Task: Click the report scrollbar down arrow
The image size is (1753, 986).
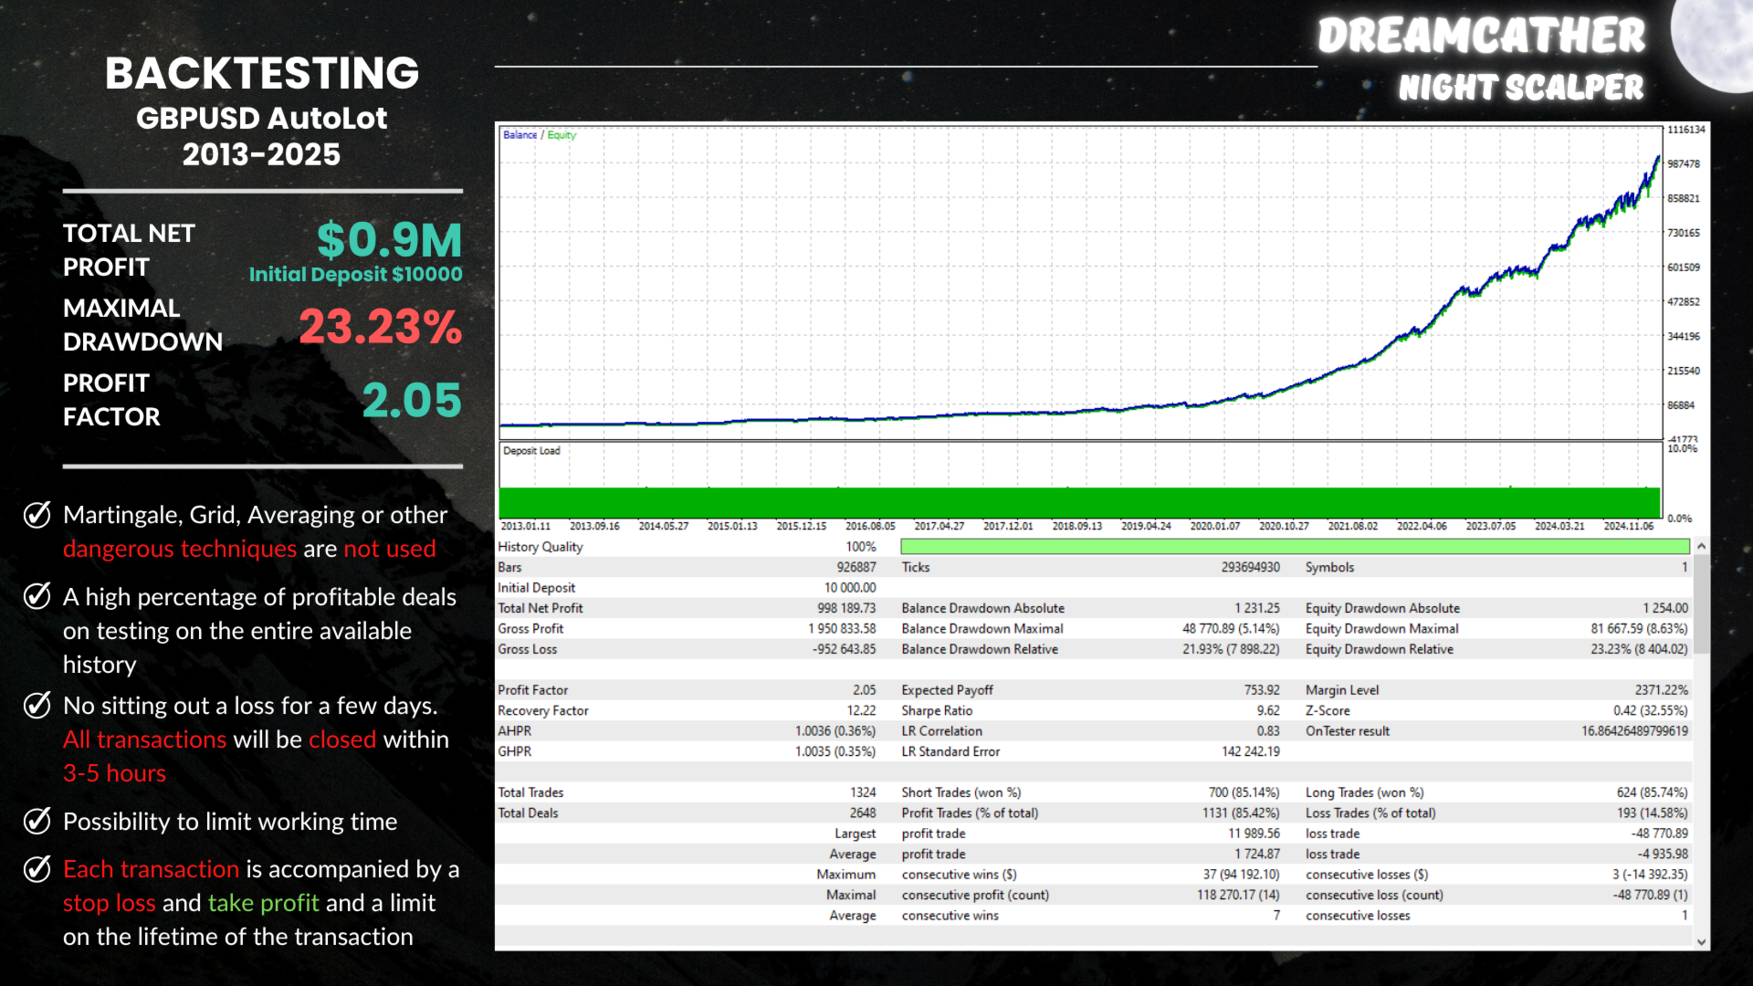Action: pos(1701,941)
